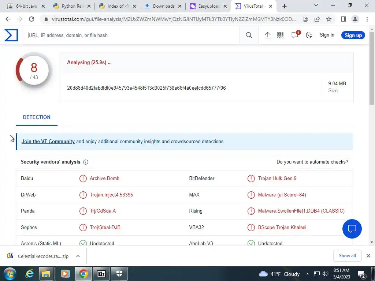Open the tab search chevron
The height and width of the screenshot is (281, 375).
point(316,5)
